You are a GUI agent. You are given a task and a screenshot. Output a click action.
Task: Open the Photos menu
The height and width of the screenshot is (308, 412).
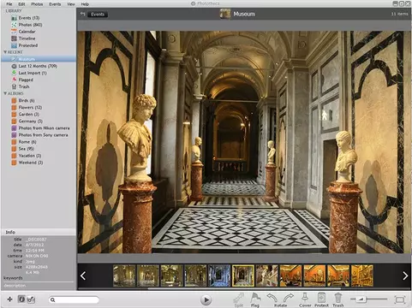[x=37, y=4]
